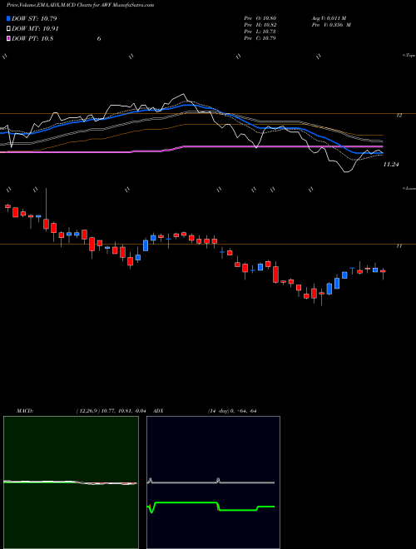Viewport: 416px width, 549px height.
Task: Click the '<-Lows' marker label
Action: (409, 188)
